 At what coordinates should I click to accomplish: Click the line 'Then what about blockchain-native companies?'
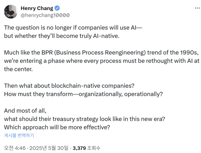click(69, 86)
